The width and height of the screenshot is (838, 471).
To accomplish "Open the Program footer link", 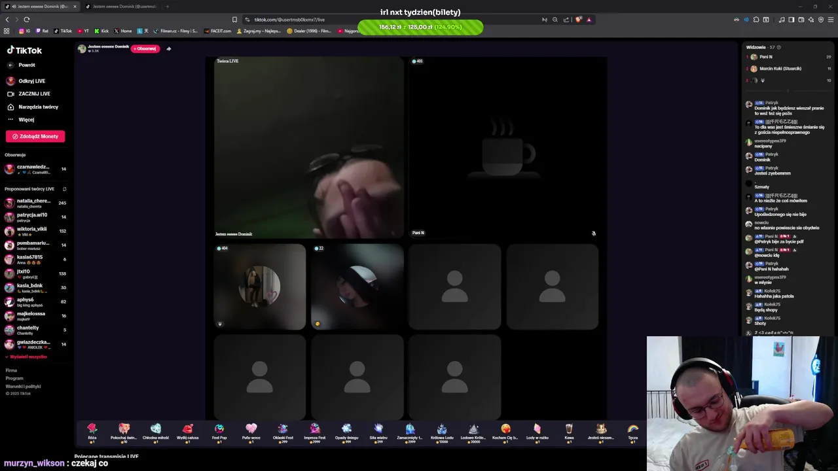I will tap(14, 378).
